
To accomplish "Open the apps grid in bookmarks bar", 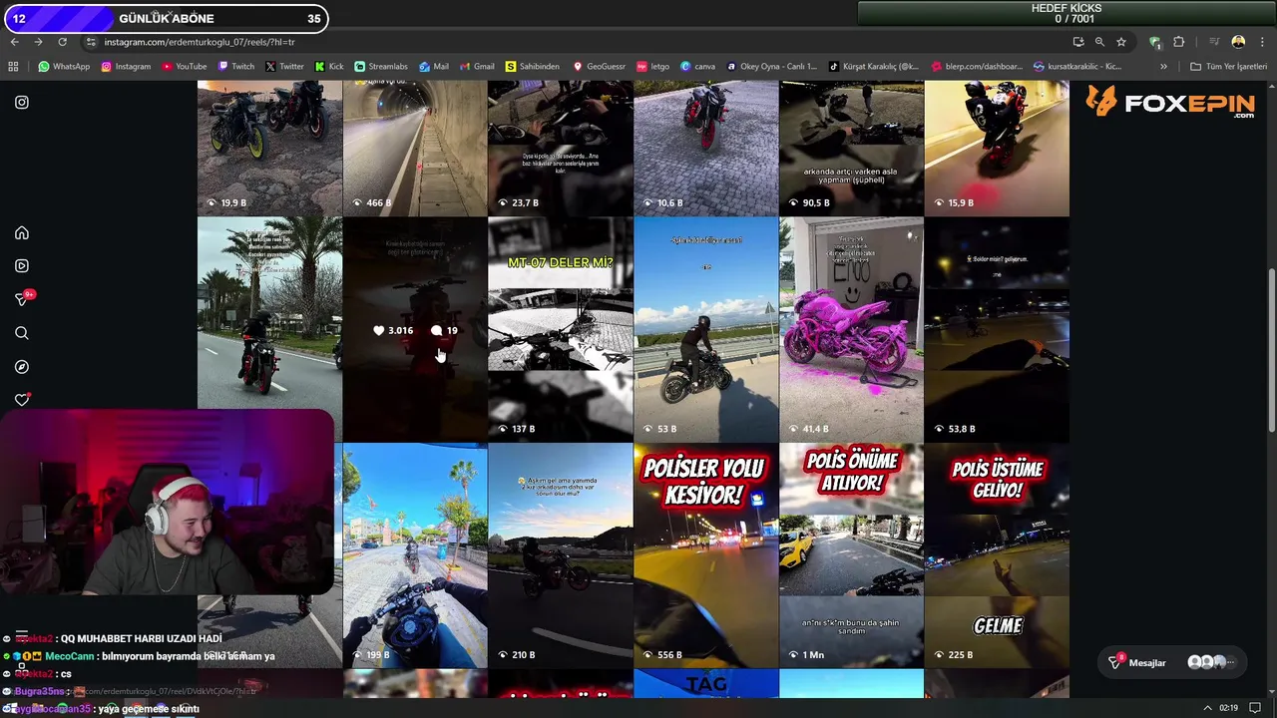I will click(13, 67).
